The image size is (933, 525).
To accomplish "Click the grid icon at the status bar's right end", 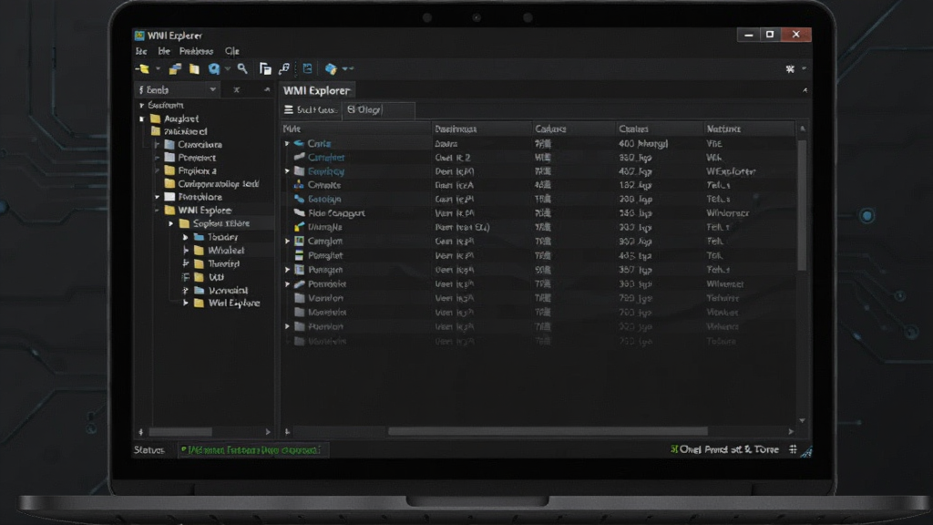I will (793, 449).
